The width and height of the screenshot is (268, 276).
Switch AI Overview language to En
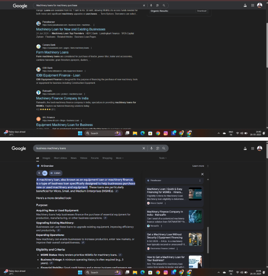click(x=45, y=173)
